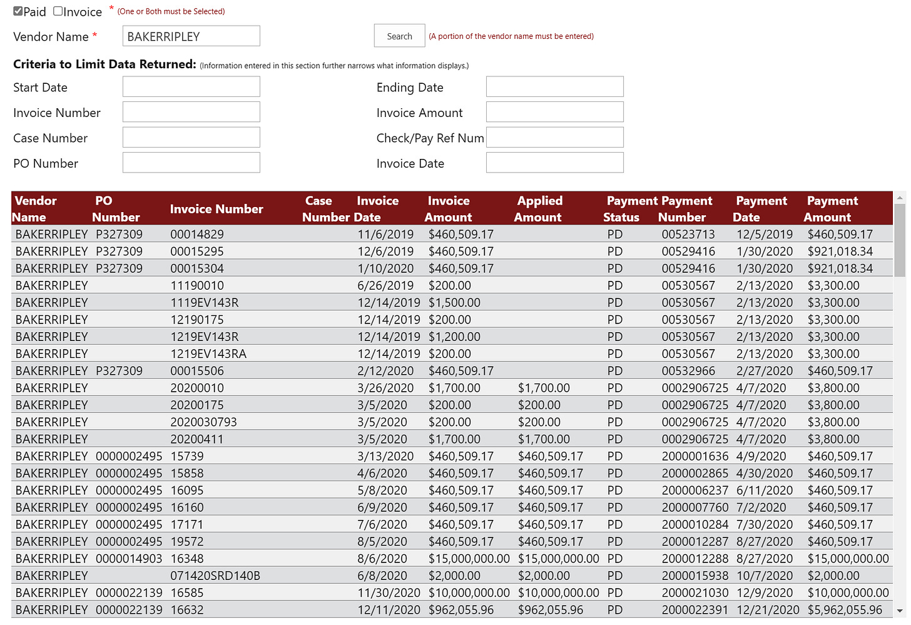
Task: Click invoice number 2020030793
Action: [204, 422]
